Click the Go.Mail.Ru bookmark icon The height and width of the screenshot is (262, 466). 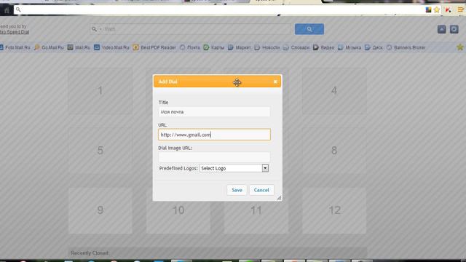click(x=37, y=47)
